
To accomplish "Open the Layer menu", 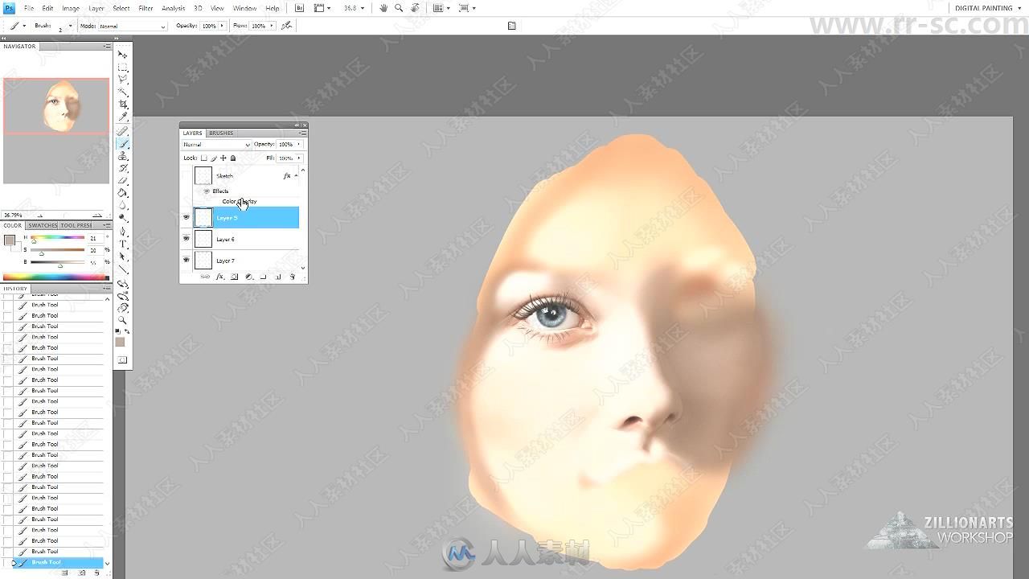I will pos(96,8).
